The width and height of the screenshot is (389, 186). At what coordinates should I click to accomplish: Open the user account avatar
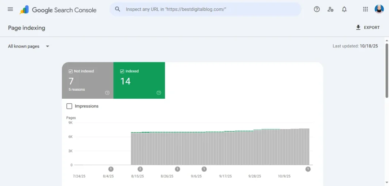(379, 9)
